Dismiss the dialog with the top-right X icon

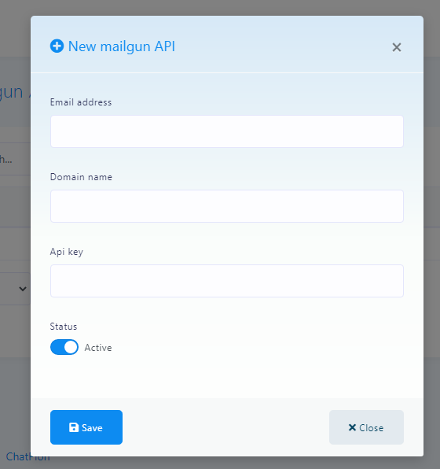tap(396, 47)
